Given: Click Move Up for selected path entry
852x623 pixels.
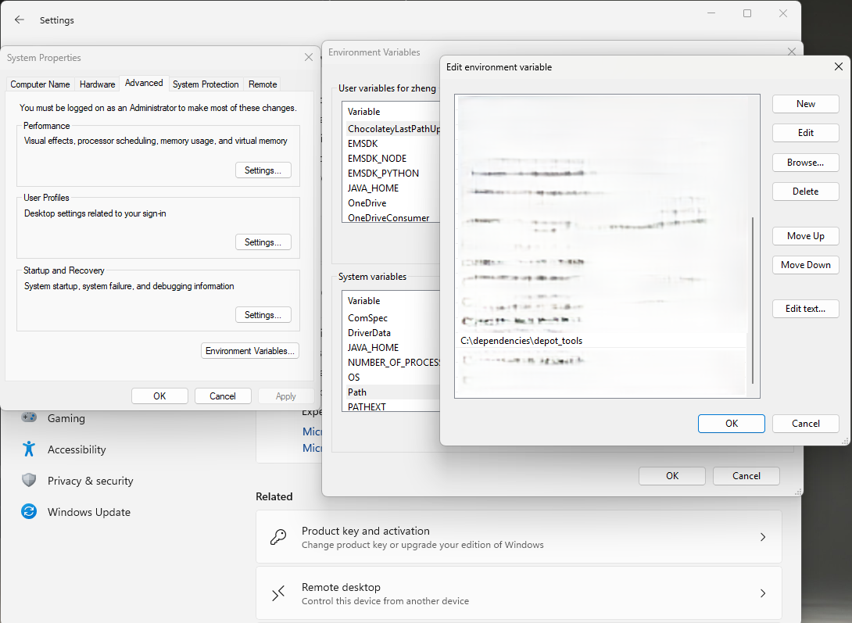Looking at the screenshot, I should 805,236.
